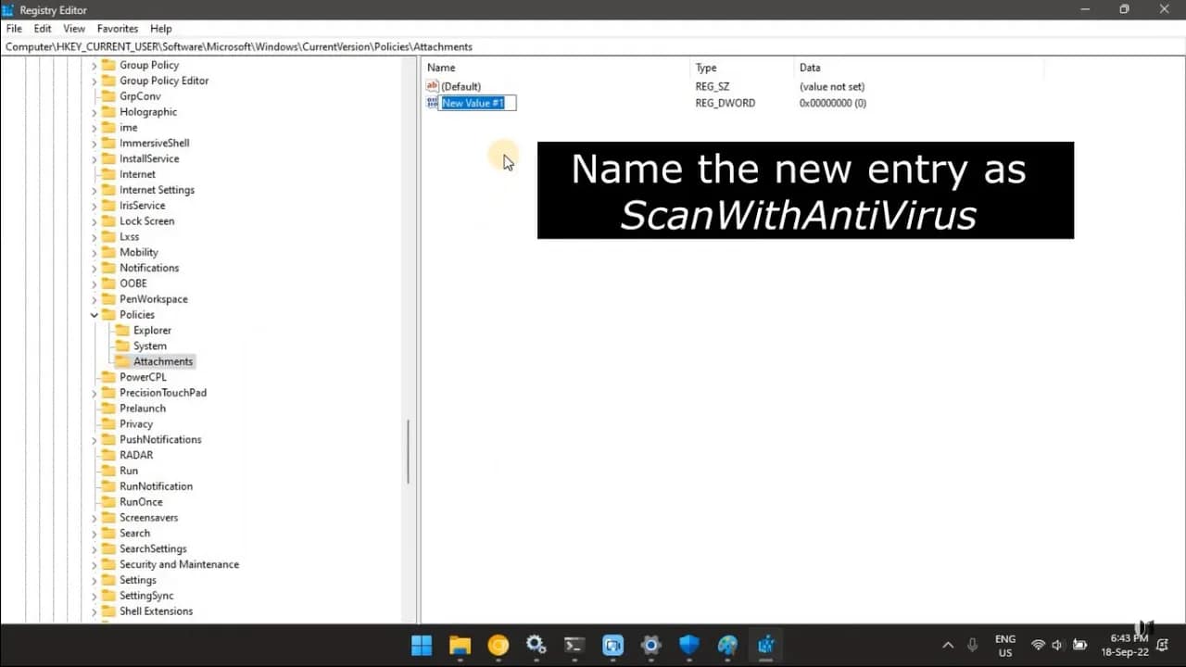Open Windows Security from the taskbar

point(688,646)
